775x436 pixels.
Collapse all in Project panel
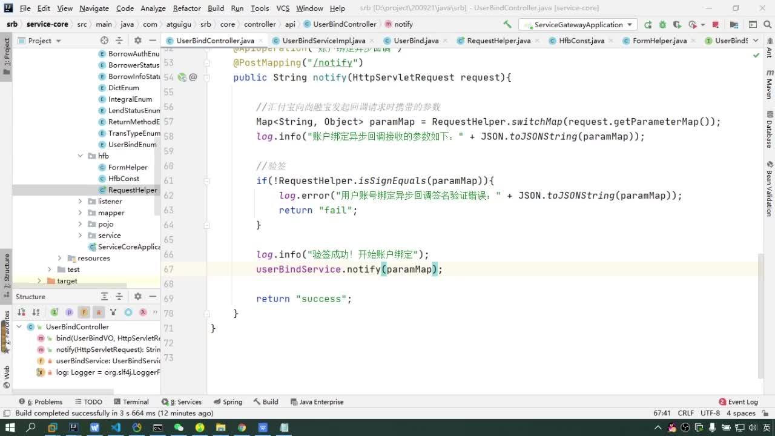coord(119,41)
